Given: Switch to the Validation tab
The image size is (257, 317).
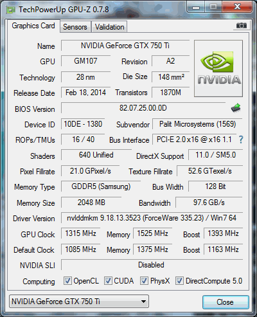Looking at the screenshot, I should click(109, 27).
